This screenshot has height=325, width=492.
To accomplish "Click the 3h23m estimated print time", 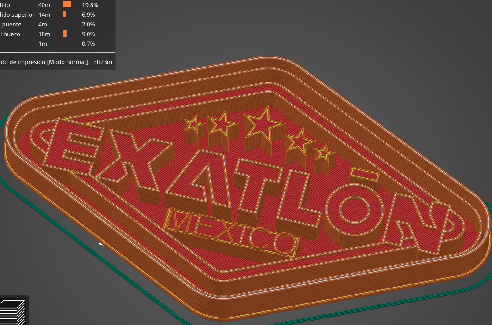I will 103,62.
